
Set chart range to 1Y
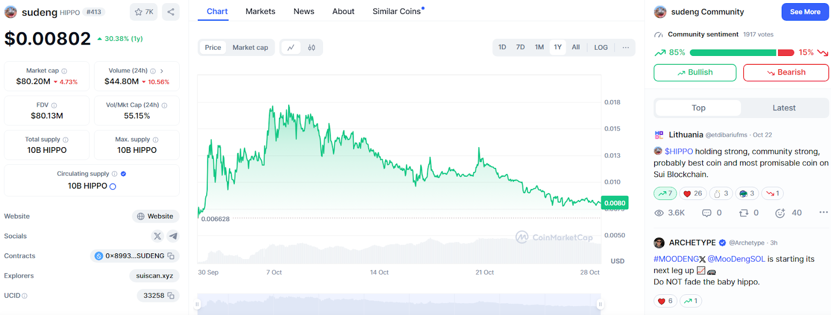point(558,47)
